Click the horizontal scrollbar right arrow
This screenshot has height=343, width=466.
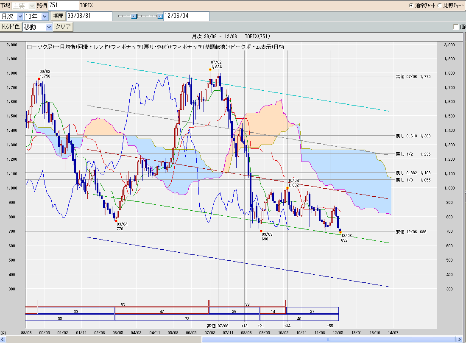(x=460, y=339)
